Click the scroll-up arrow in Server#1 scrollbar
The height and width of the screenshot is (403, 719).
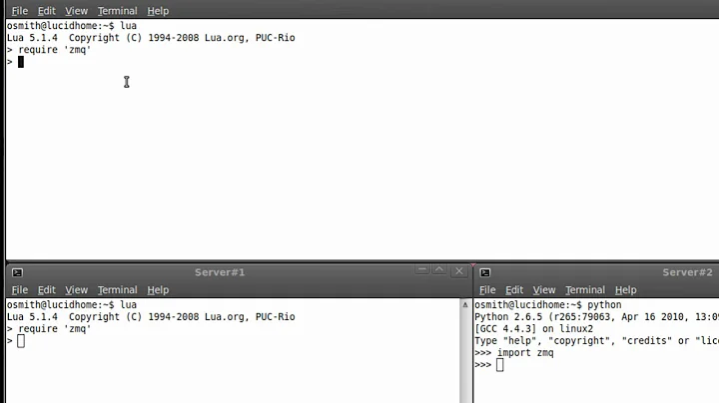(465, 304)
